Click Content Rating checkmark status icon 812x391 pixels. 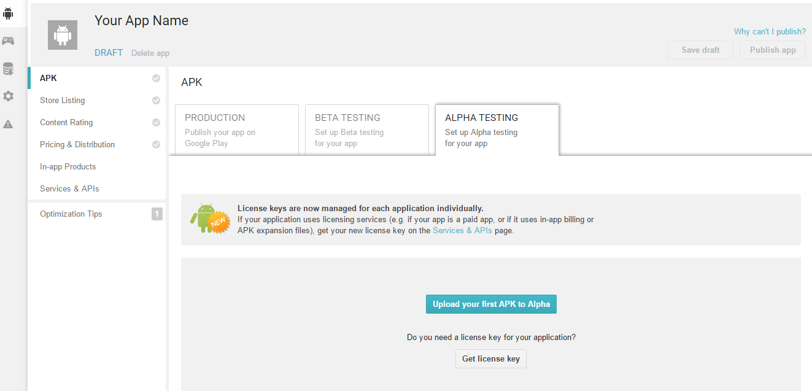(156, 123)
